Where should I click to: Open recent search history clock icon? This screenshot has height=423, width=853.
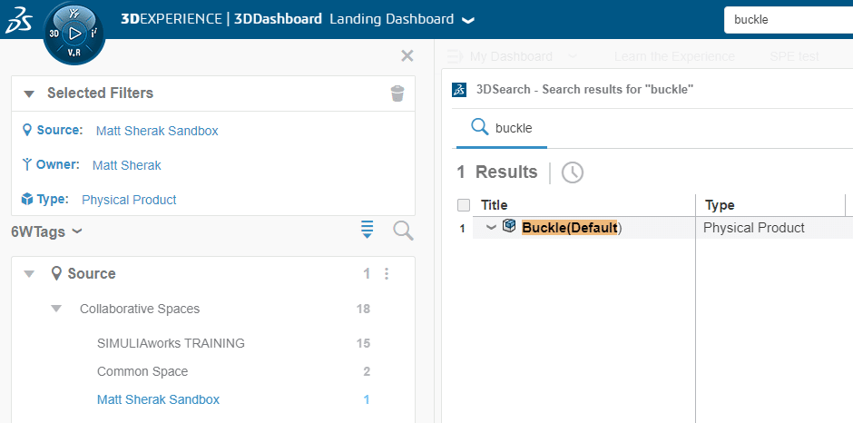click(x=573, y=172)
